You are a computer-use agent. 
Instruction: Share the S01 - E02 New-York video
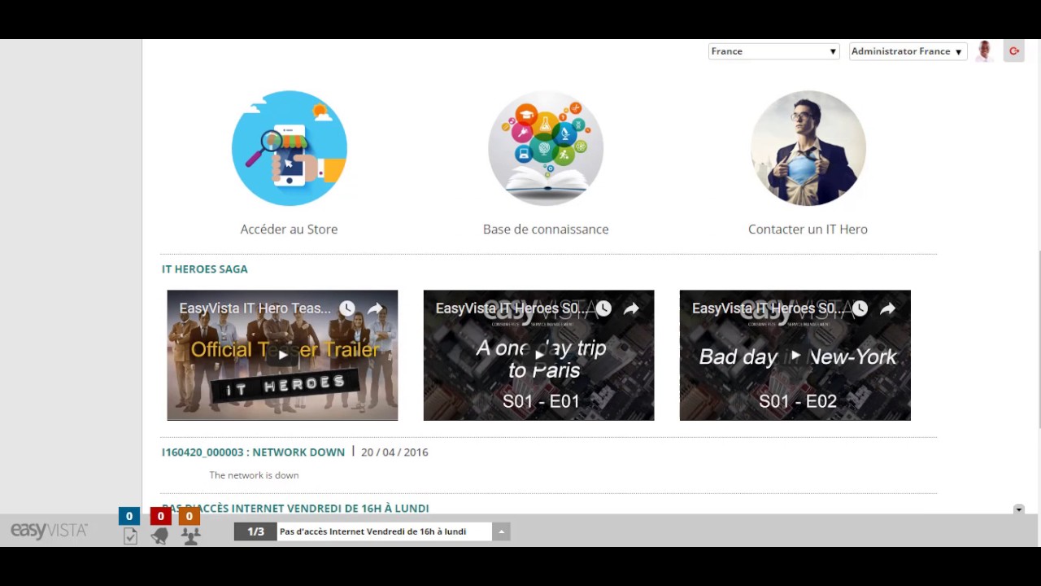(x=887, y=308)
